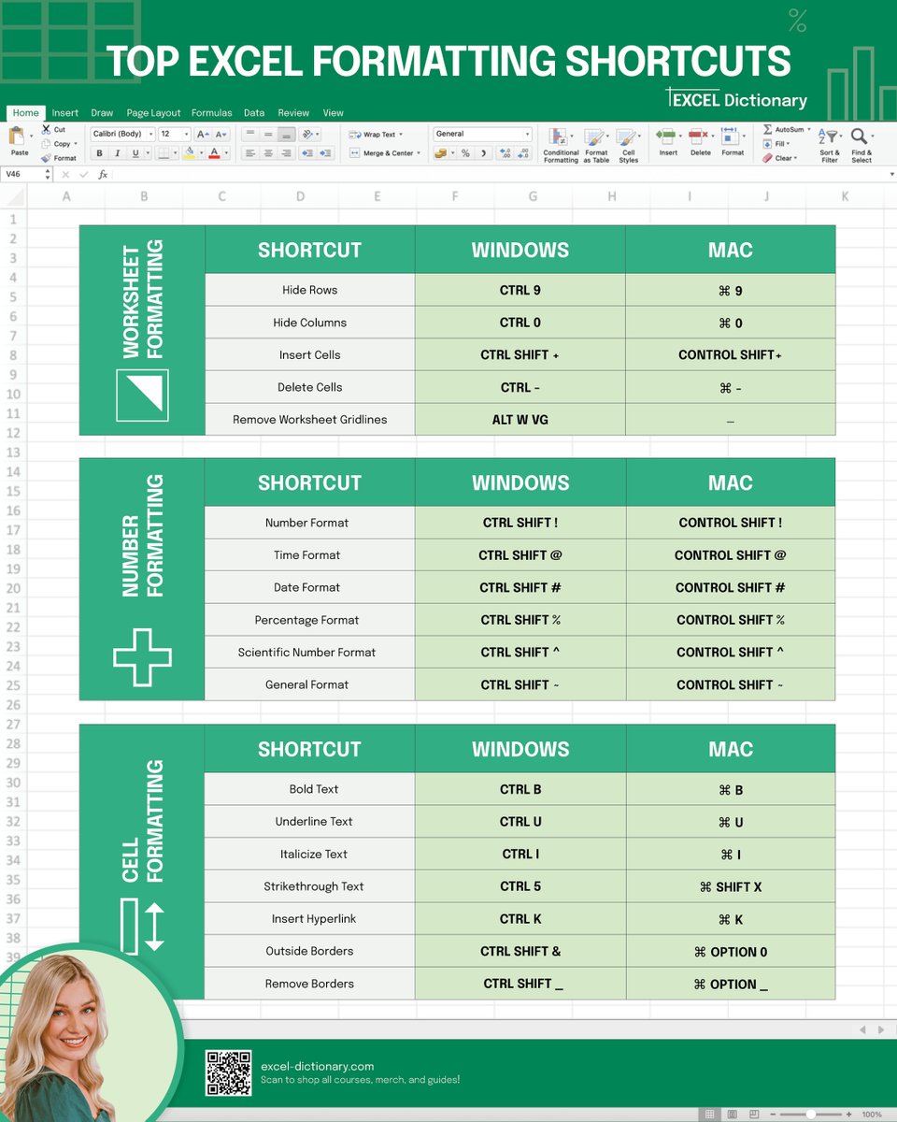Open the Fill dropdown
The width and height of the screenshot is (897, 1122).
pos(776,144)
